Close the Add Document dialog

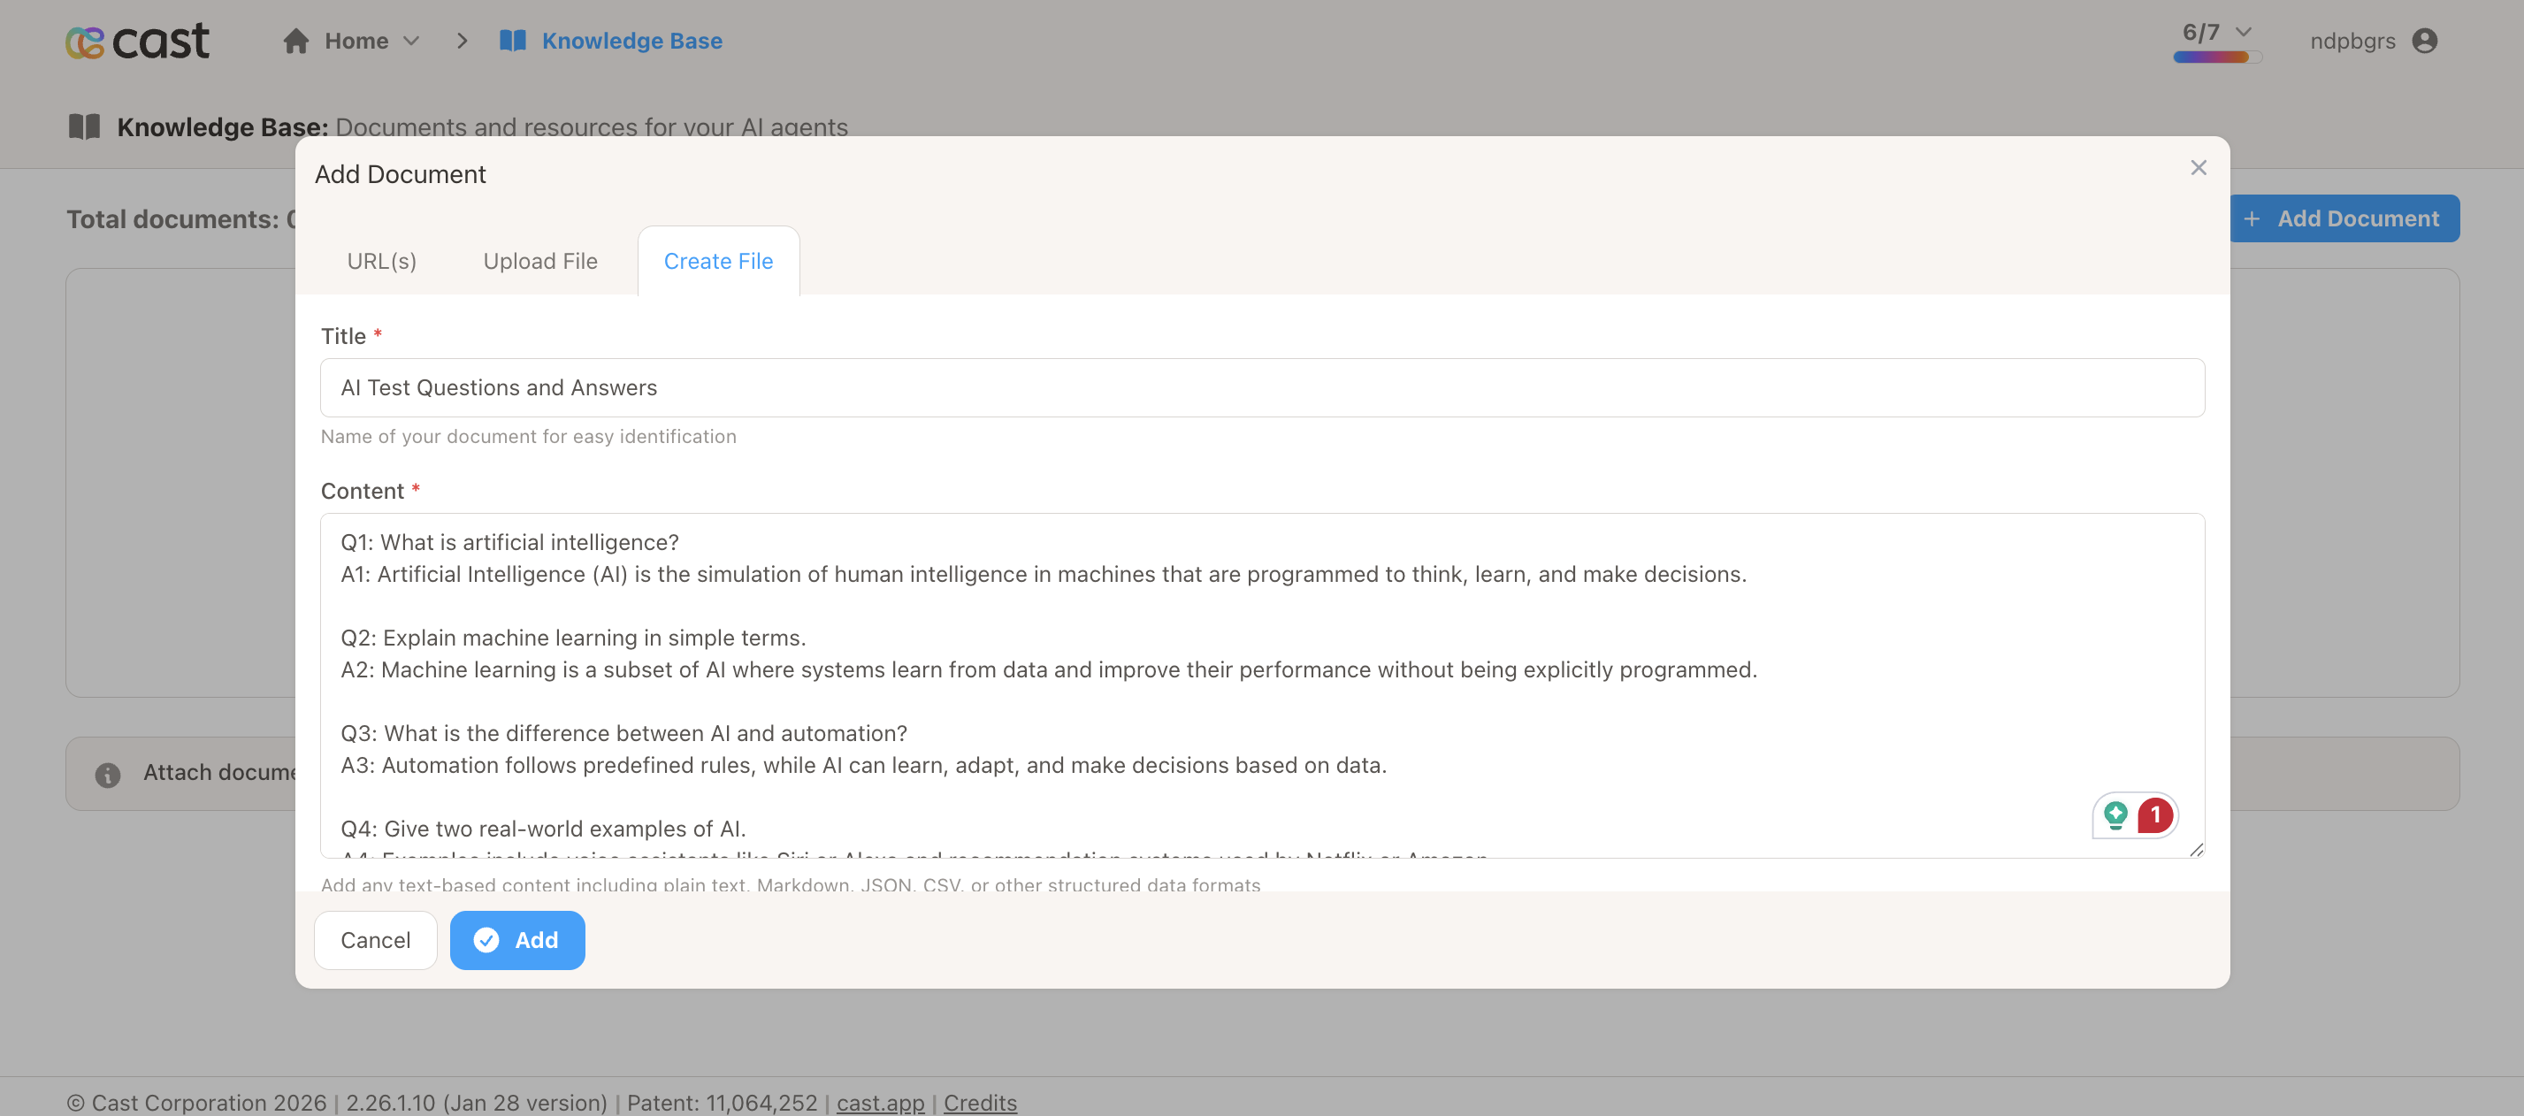[2199, 169]
